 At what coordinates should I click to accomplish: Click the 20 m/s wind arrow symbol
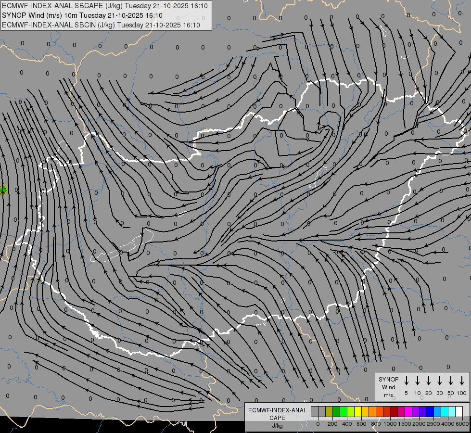point(428,381)
